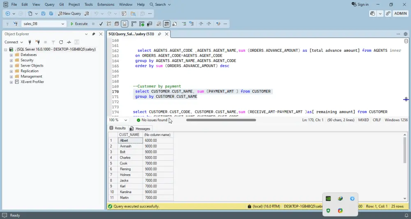
Task: Click the Specify Values for Template Parameters icon
Action: [x=218, y=24]
